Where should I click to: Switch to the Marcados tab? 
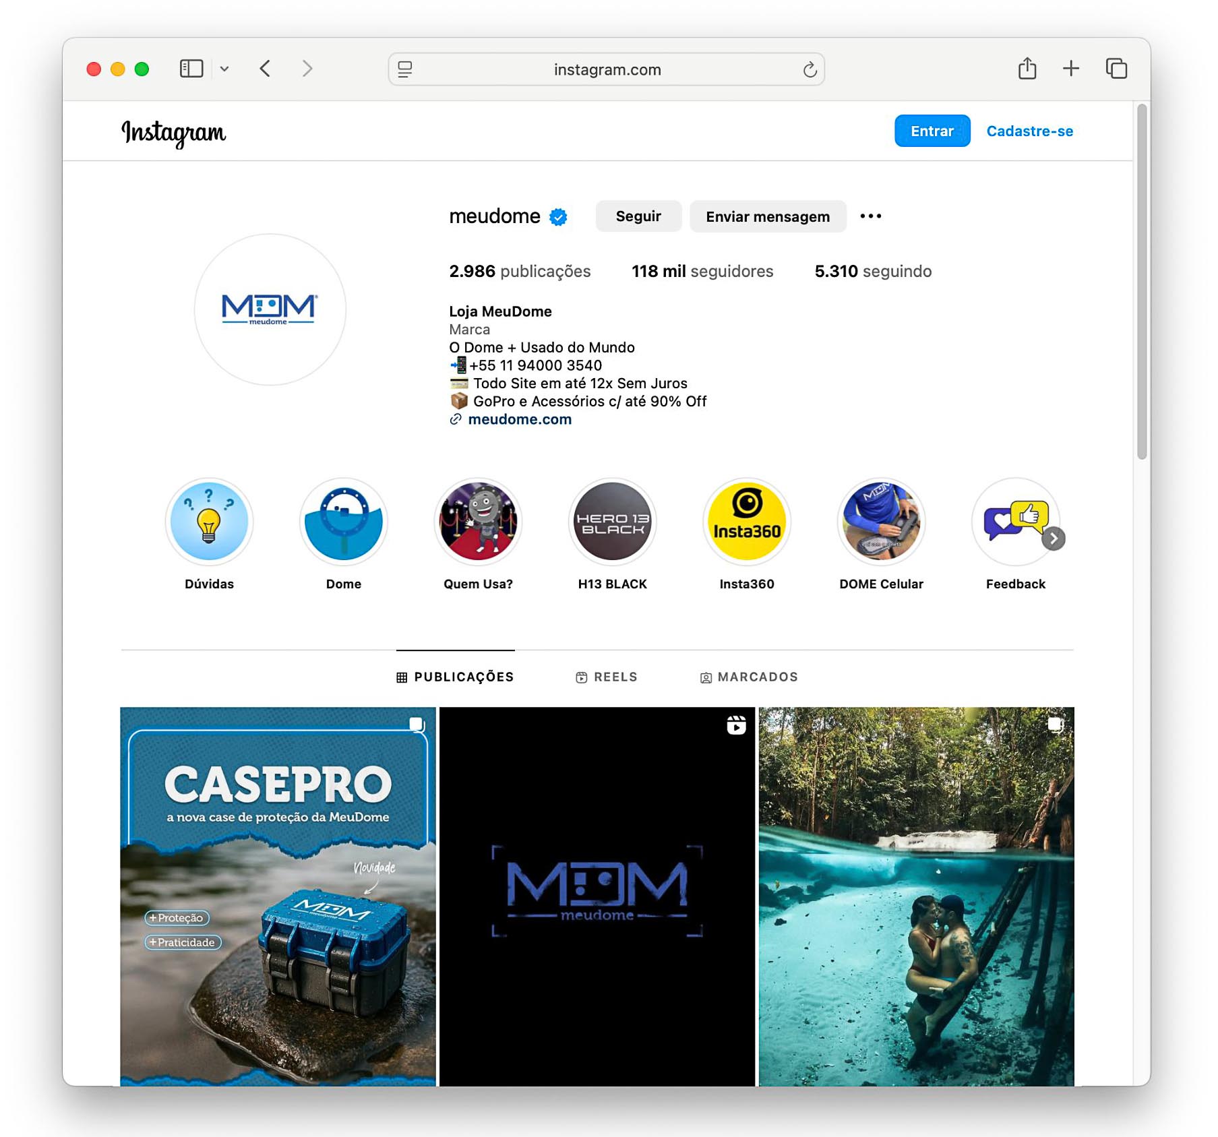[749, 677]
